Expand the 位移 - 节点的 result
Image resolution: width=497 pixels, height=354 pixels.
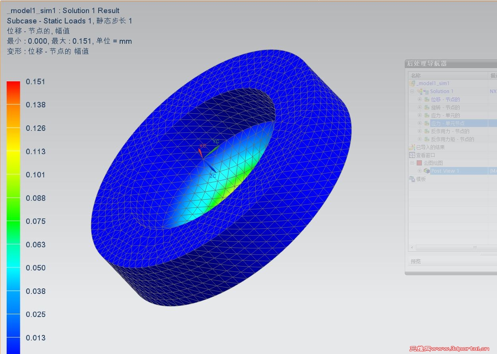[x=419, y=99]
